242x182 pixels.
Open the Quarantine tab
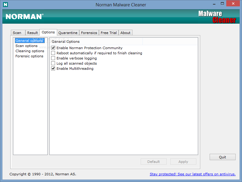pyautogui.click(x=68, y=33)
